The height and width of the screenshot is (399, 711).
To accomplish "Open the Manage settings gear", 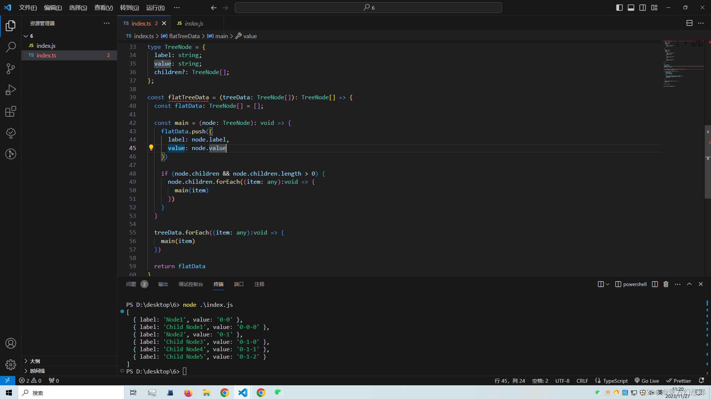I will (11, 365).
